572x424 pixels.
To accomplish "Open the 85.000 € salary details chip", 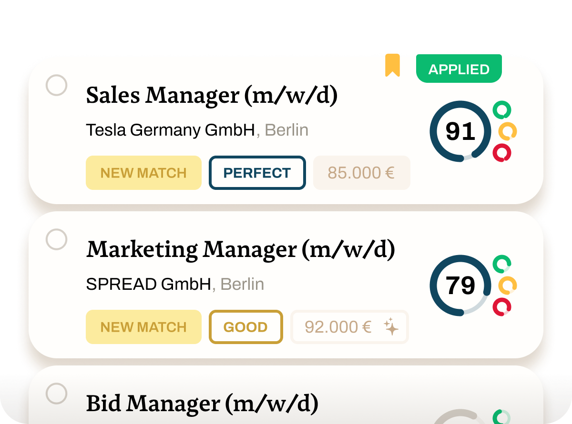I will tap(361, 173).
